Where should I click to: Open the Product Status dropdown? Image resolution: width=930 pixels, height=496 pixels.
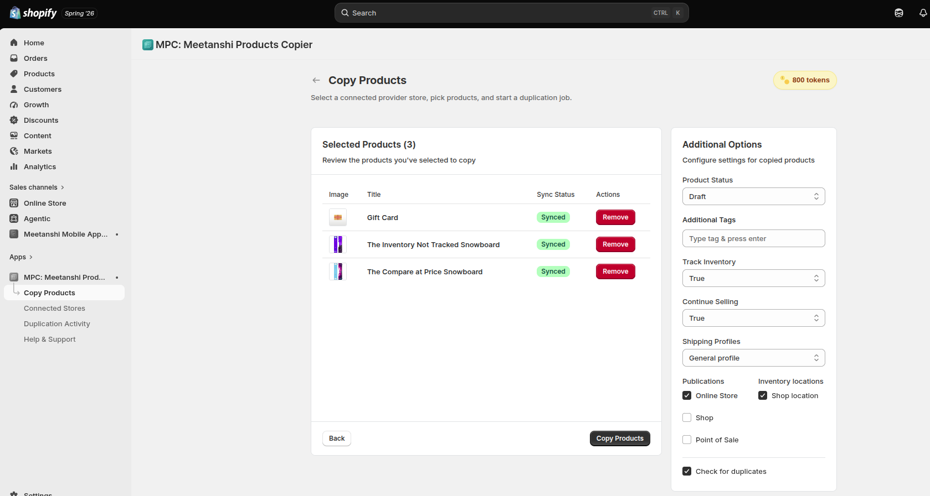(x=753, y=196)
